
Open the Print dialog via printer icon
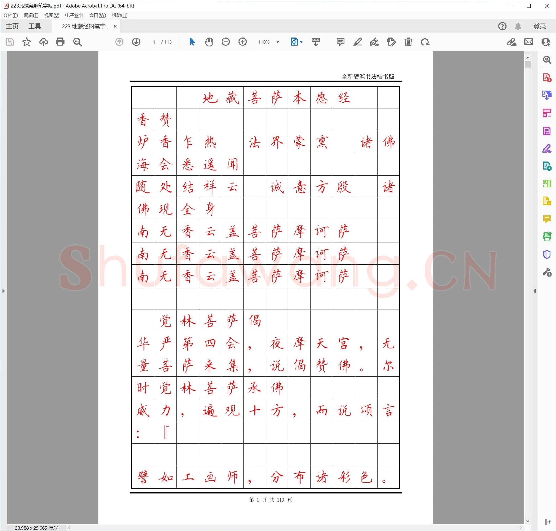(x=60, y=42)
